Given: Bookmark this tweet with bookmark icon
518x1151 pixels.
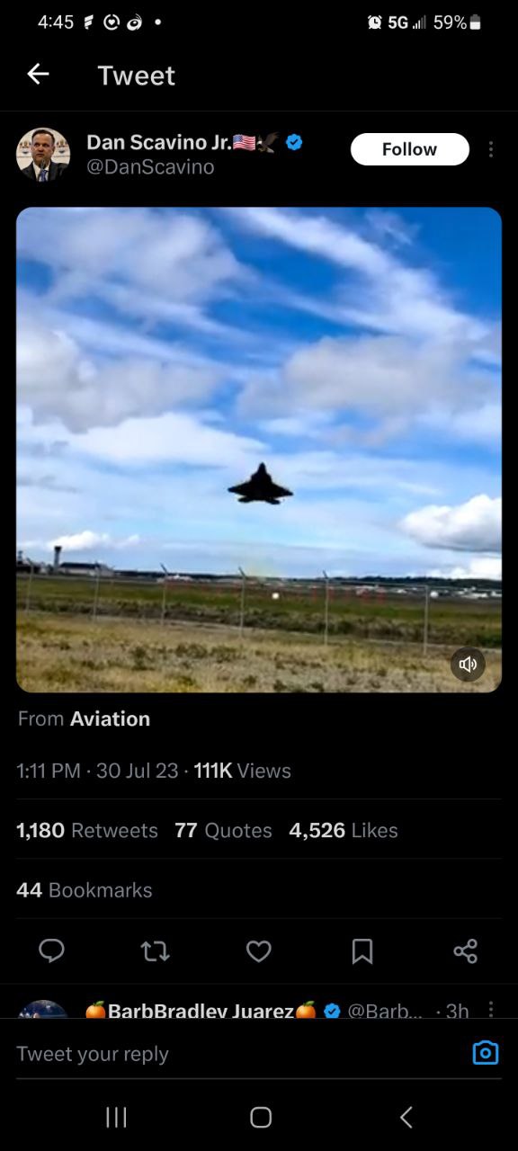Looking at the screenshot, I should click(x=362, y=950).
